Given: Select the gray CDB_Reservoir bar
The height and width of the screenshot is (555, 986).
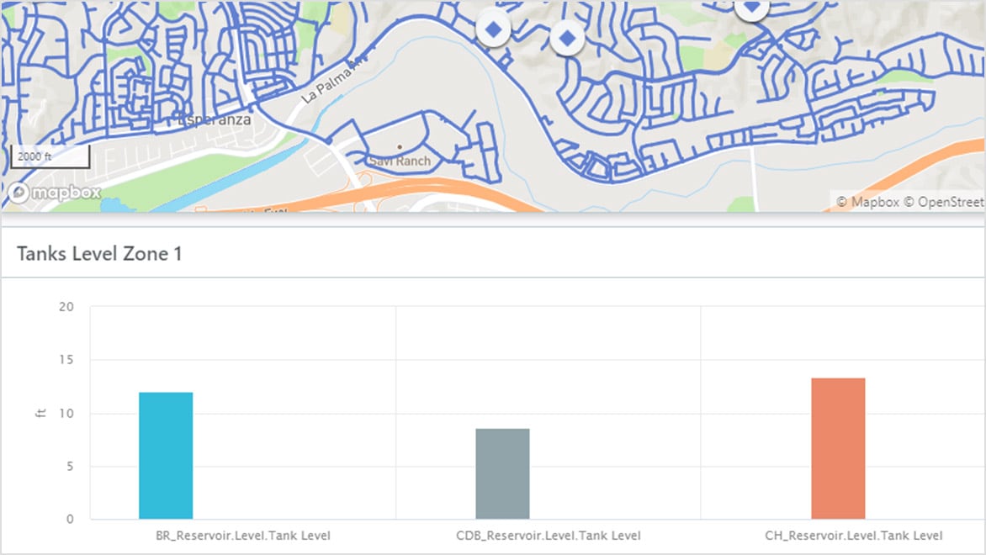Looking at the screenshot, I should pyautogui.click(x=501, y=473).
